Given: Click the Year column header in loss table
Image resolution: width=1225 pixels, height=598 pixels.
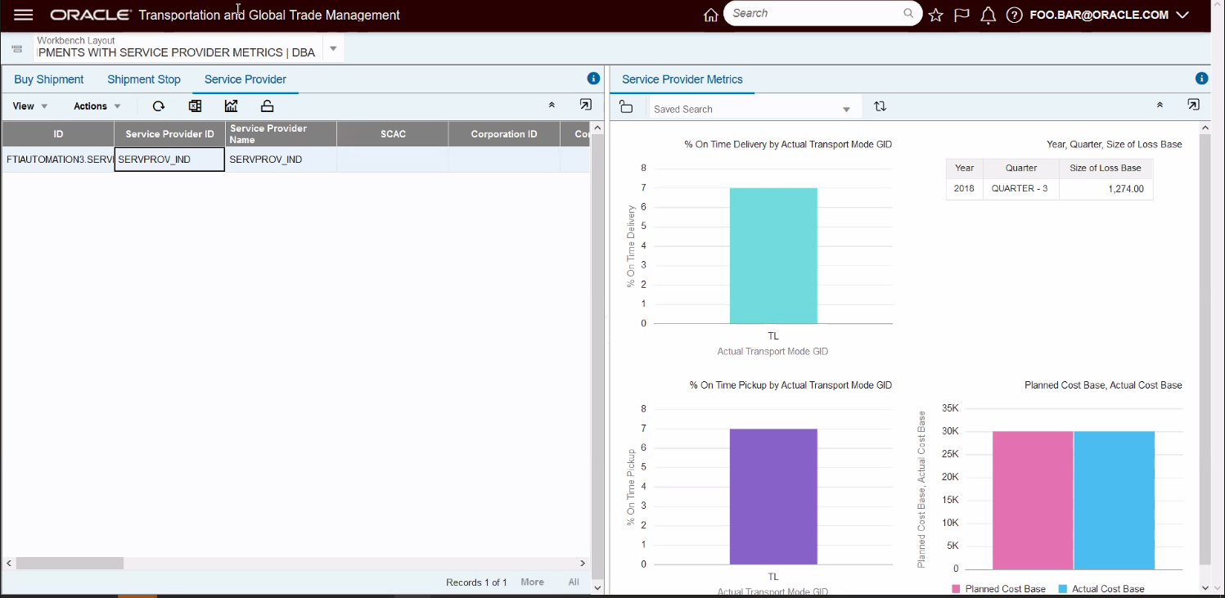Looking at the screenshot, I should pyautogui.click(x=965, y=168).
